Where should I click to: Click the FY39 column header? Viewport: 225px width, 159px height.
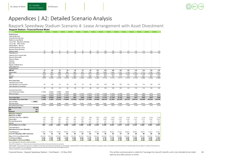[158, 32]
